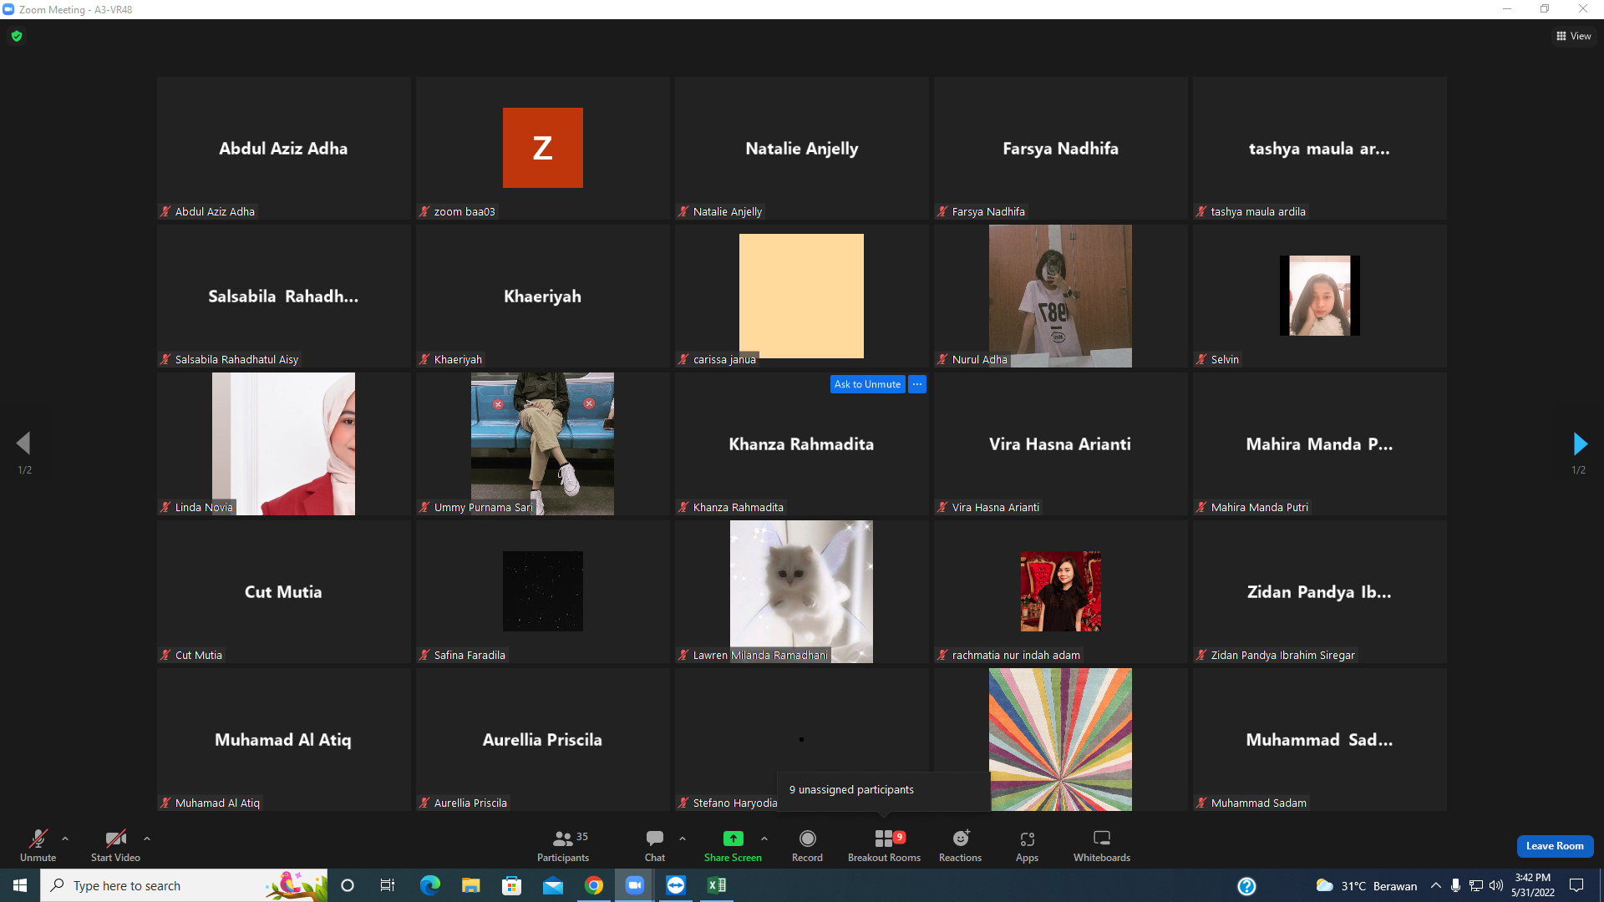The width and height of the screenshot is (1604, 902).
Task: Open volume control in system tray
Action: coord(1496,885)
